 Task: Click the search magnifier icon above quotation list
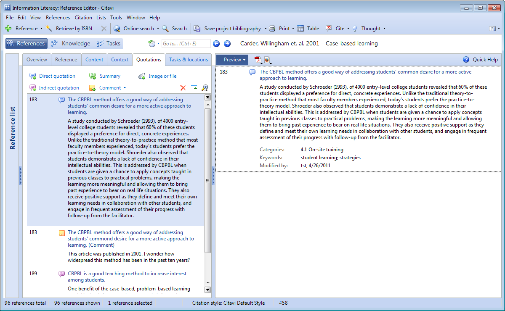pos(205,88)
